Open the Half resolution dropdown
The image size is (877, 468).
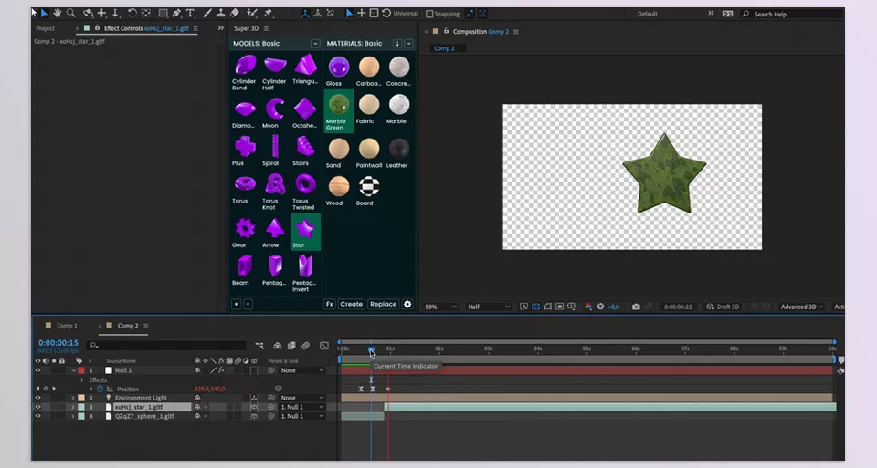click(x=488, y=307)
